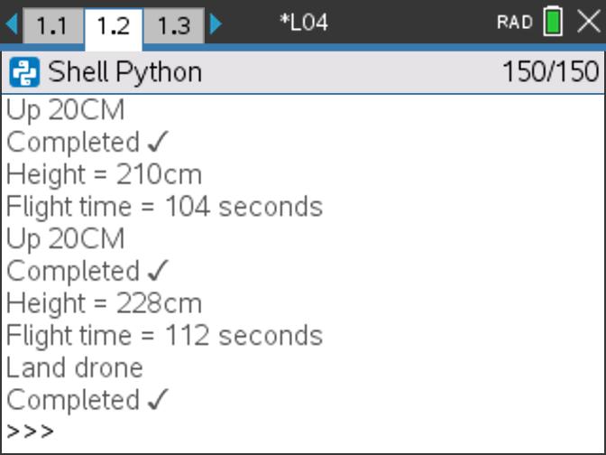Screen dimensions: 606x455
Task: Switch to page tab 1.1
Action: 53,25
